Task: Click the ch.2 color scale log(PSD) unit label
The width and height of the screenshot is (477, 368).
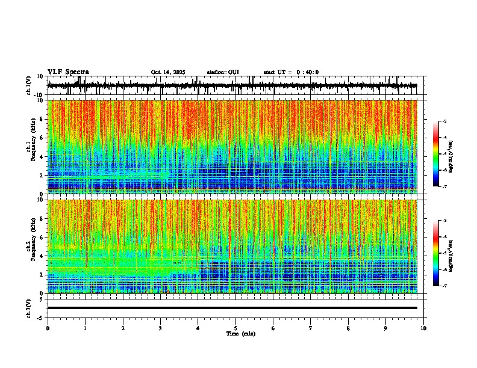Action: (451, 256)
